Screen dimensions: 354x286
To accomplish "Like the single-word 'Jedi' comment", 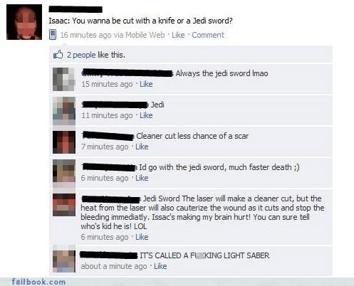I will click(x=146, y=115).
